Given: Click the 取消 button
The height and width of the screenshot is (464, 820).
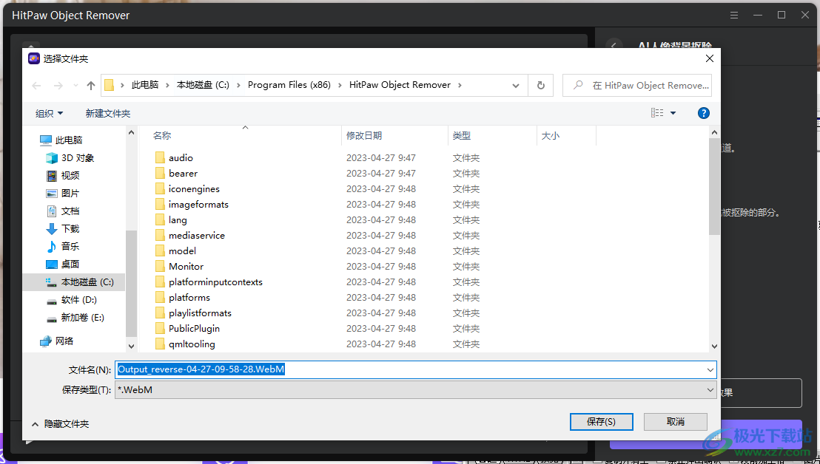Looking at the screenshot, I should [676, 422].
